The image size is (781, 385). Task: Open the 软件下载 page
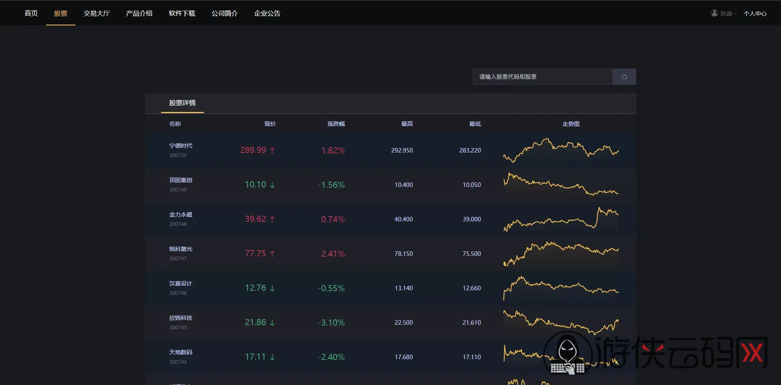pyautogui.click(x=182, y=13)
